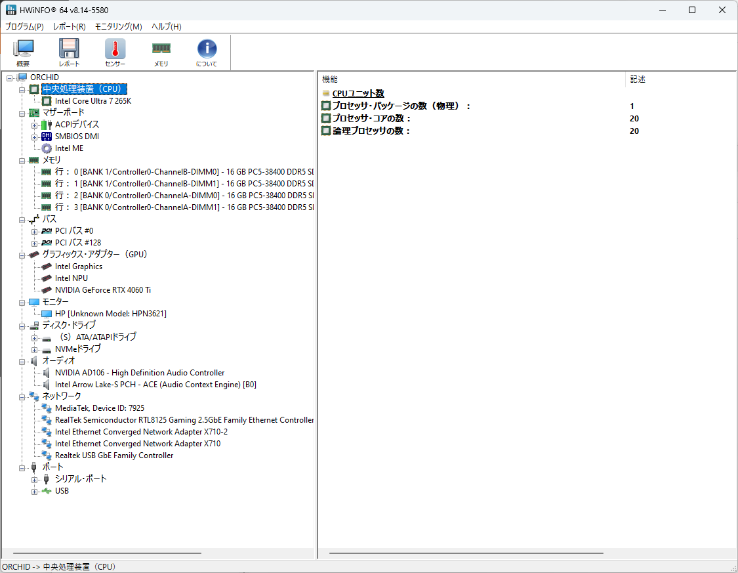This screenshot has height=573, width=738.
Task: Expand the (S) ATA/ATAPIドライブ node
Action: (x=34, y=338)
